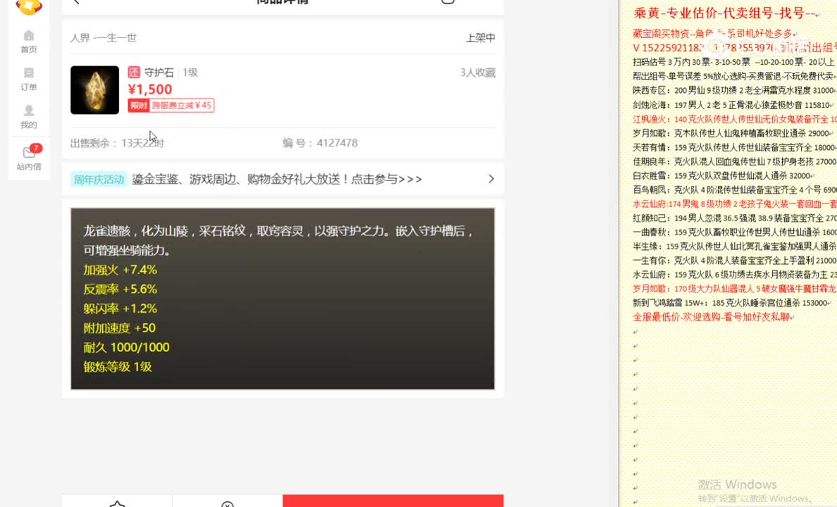The image size is (837, 507).
Task: Go to 首页 in the sidebar
Action: 29,42
